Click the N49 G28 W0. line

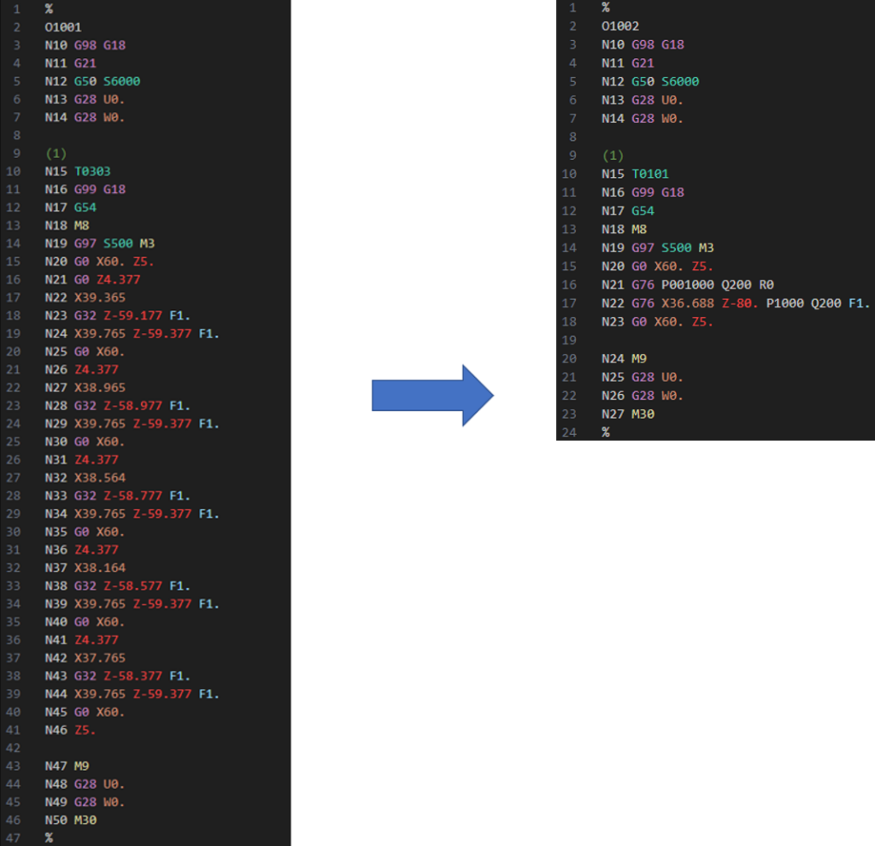tap(85, 802)
